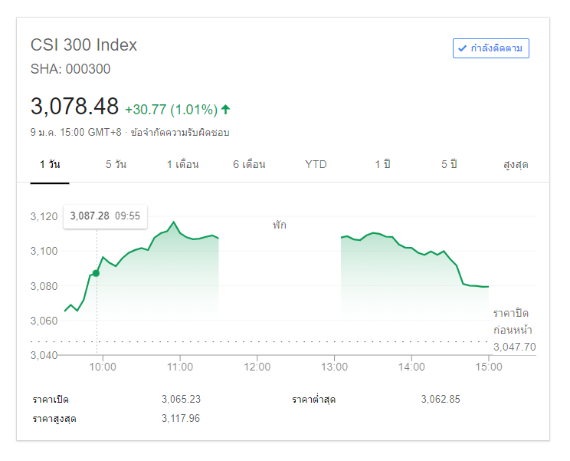Viewport: 570px width, 461px height.
Task: Click the previous close label 3,047.70
Action: point(513,347)
